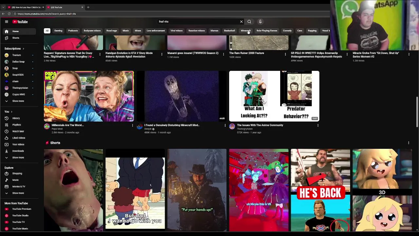The image size is (419, 236).
Task: Play the 'Put your hands up!' short
Action: pyautogui.click(x=197, y=190)
